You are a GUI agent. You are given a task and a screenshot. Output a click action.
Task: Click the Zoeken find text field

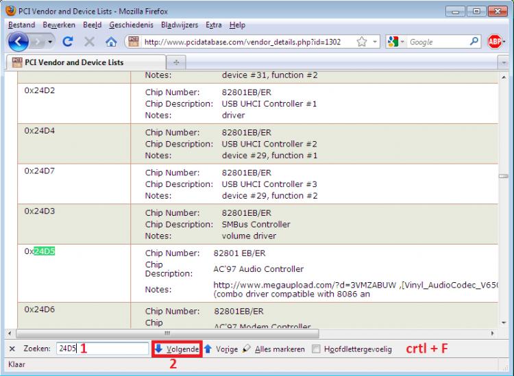pyautogui.click(x=102, y=349)
